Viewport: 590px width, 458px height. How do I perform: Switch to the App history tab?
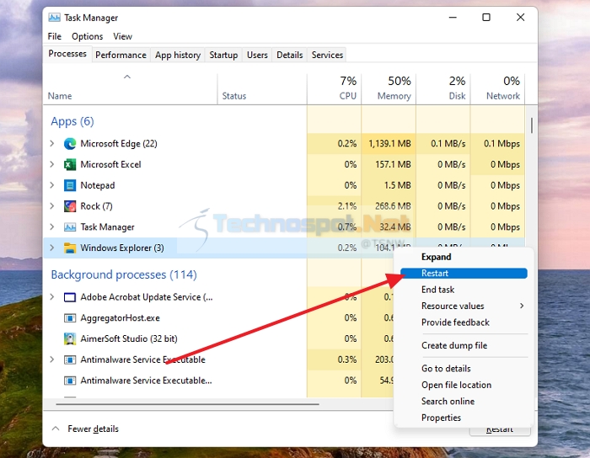pyautogui.click(x=178, y=55)
